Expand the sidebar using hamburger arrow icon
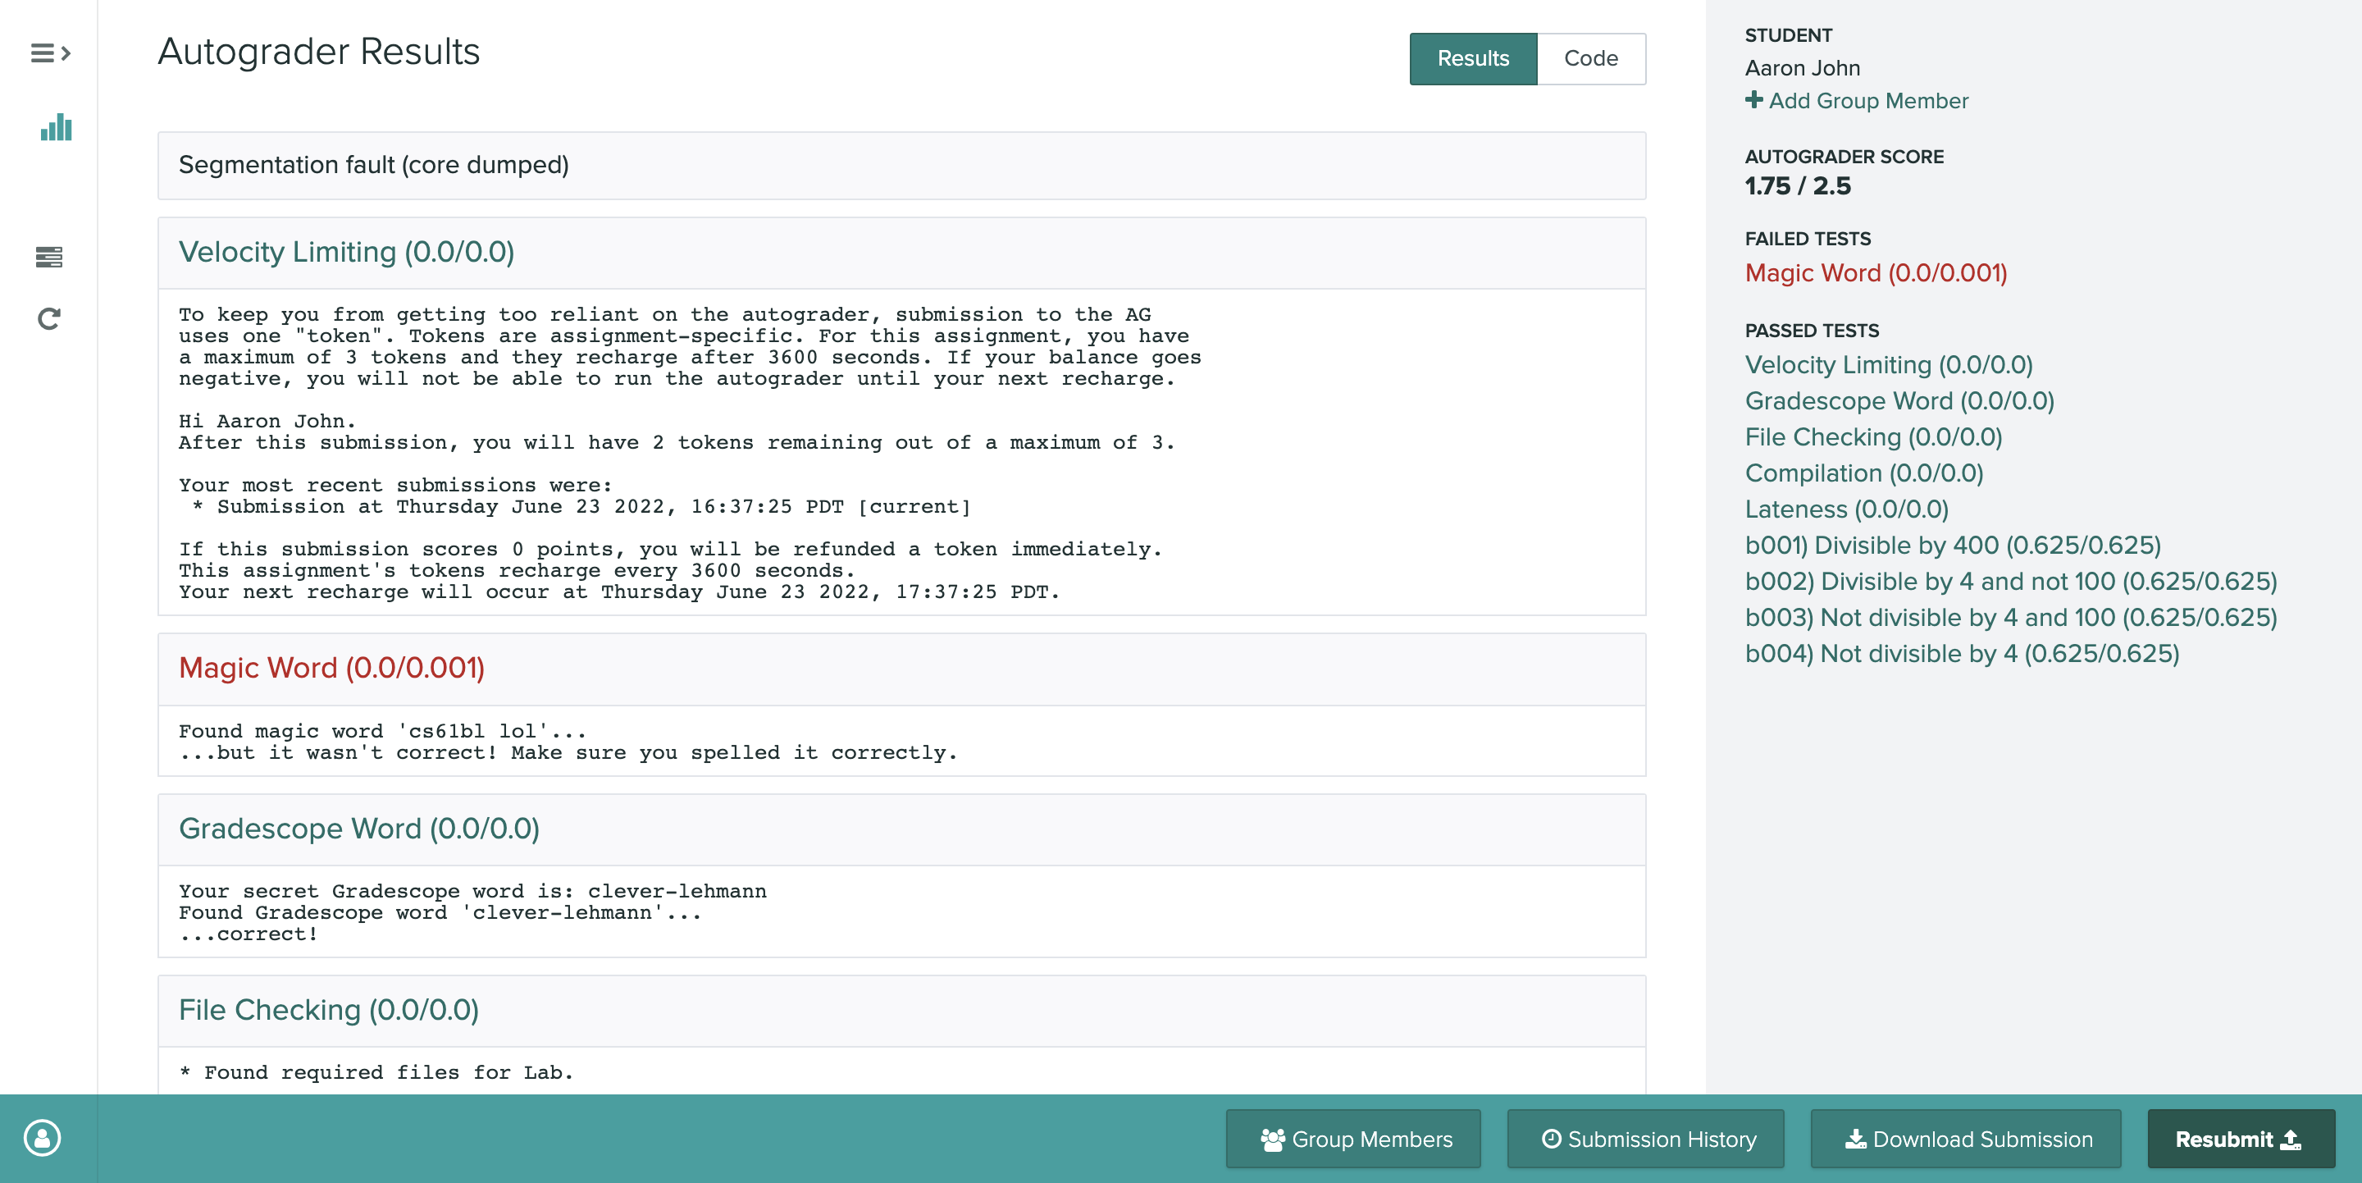 coord(50,53)
